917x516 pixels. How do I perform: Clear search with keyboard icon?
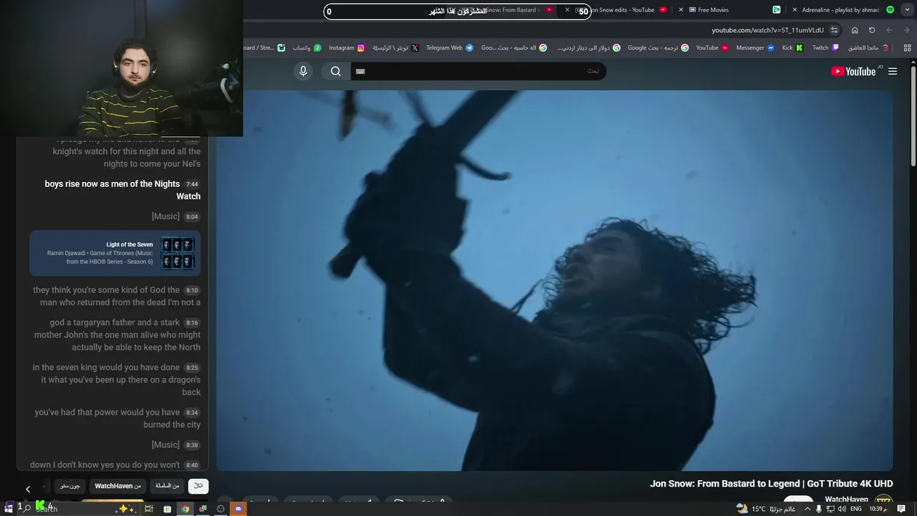(x=360, y=71)
